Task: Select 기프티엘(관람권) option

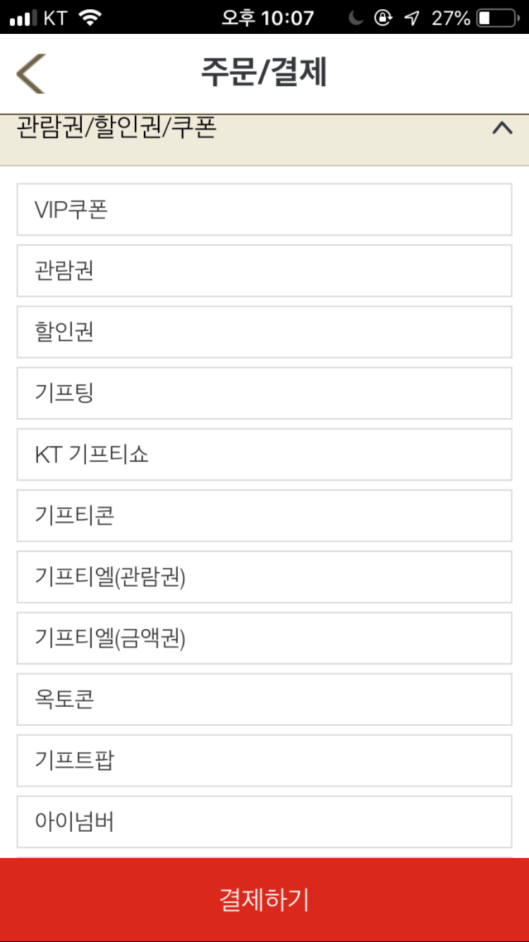Action: [x=264, y=577]
